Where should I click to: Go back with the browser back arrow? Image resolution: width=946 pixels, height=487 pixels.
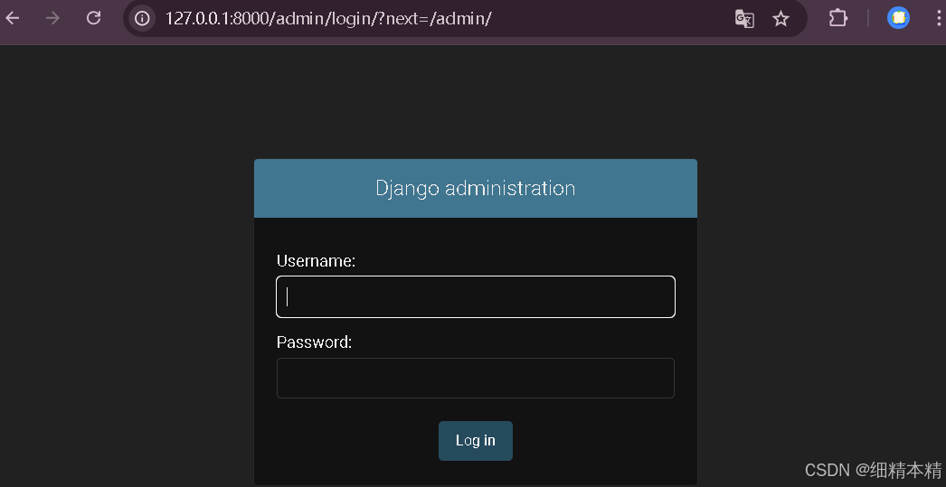coord(13,18)
